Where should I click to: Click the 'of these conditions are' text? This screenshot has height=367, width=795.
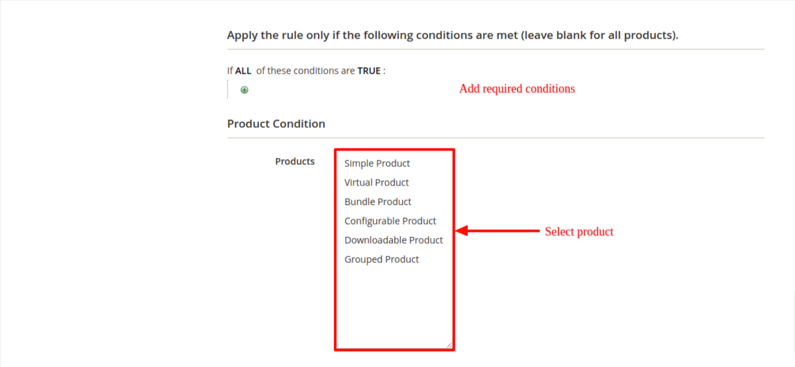(x=305, y=71)
